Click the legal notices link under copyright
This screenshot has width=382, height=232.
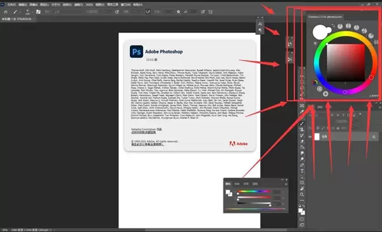[148, 144]
